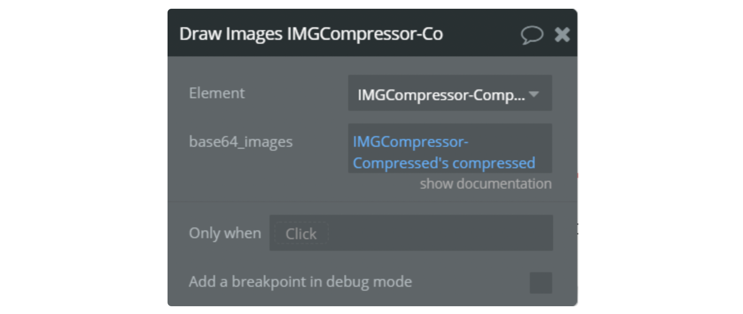This screenshot has height=314, width=743.
Task: Click the empty dark title bar area
Action: pyautogui.click(x=481, y=34)
